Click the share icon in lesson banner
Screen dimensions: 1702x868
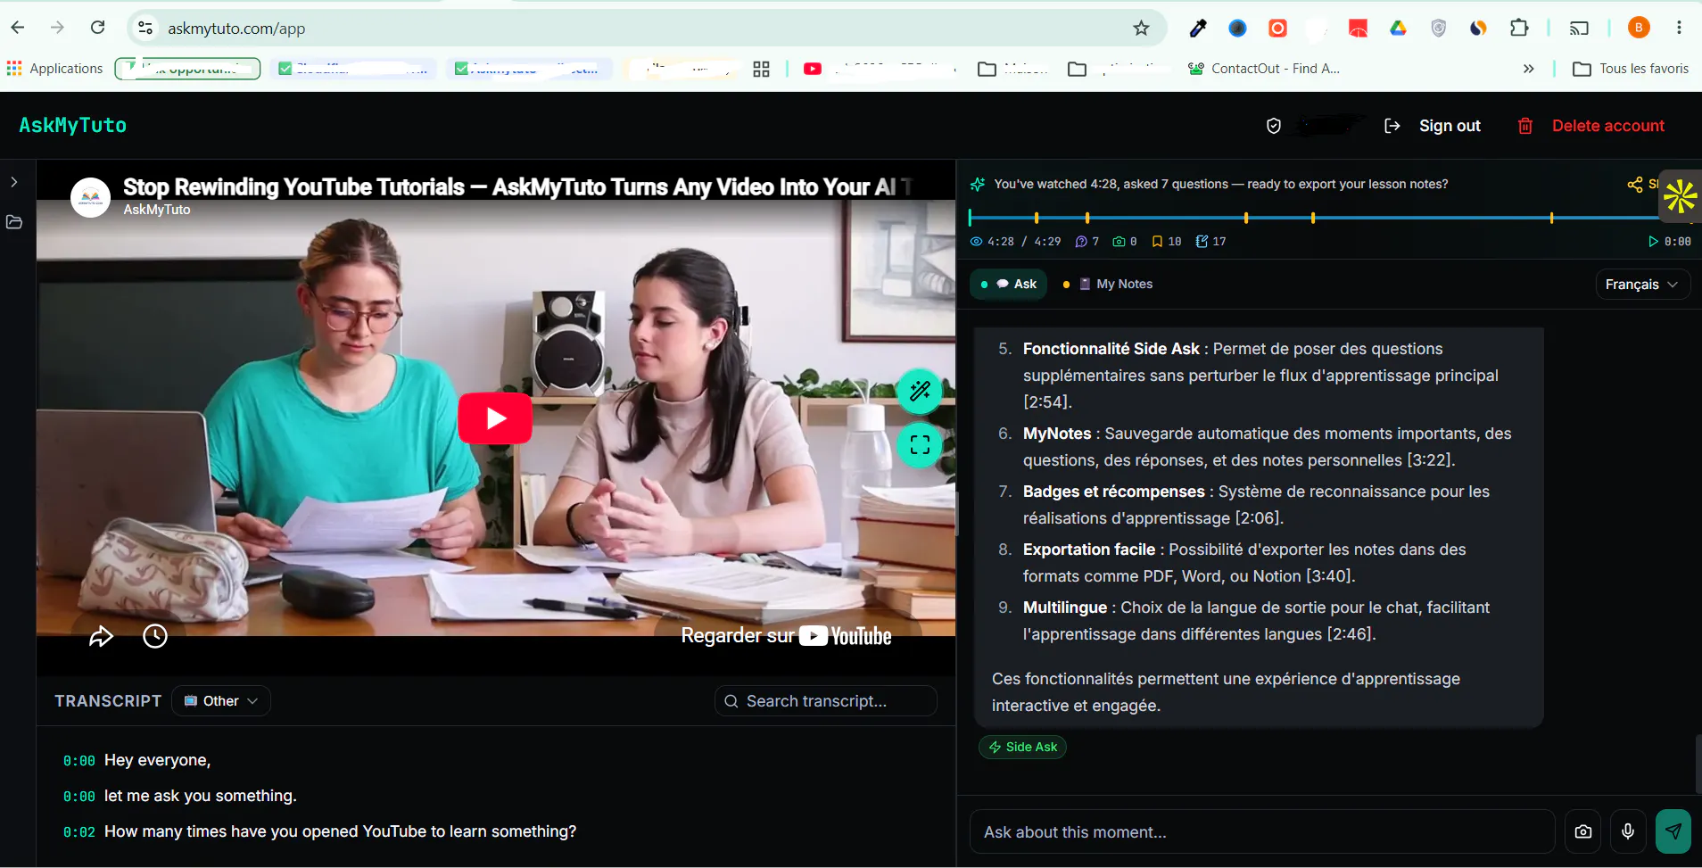pyautogui.click(x=1634, y=185)
